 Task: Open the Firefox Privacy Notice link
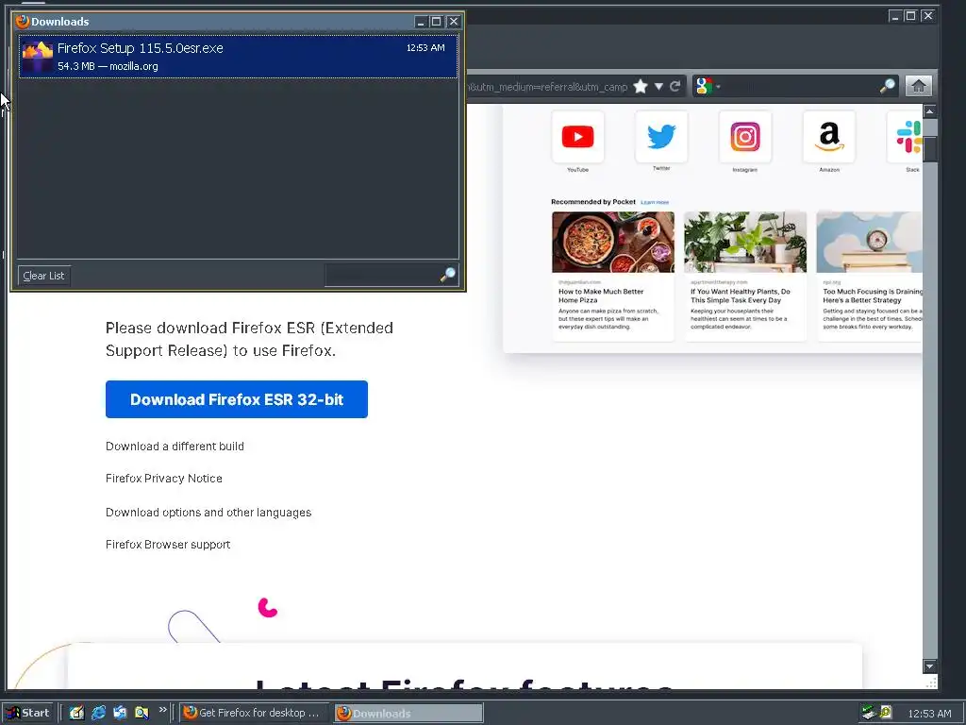[164, 479]
